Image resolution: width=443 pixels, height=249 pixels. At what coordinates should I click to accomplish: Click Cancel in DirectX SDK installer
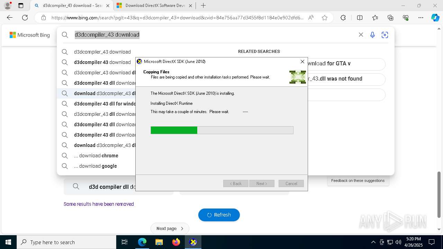(x=291, y=184)
